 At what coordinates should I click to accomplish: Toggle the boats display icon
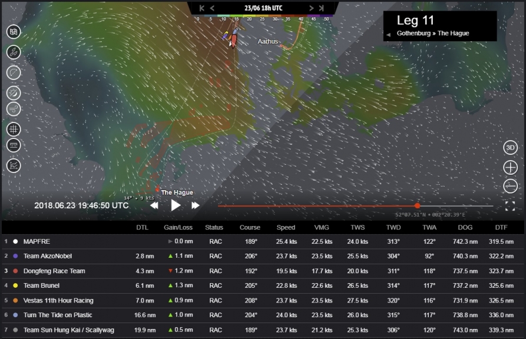click(14, 52)
